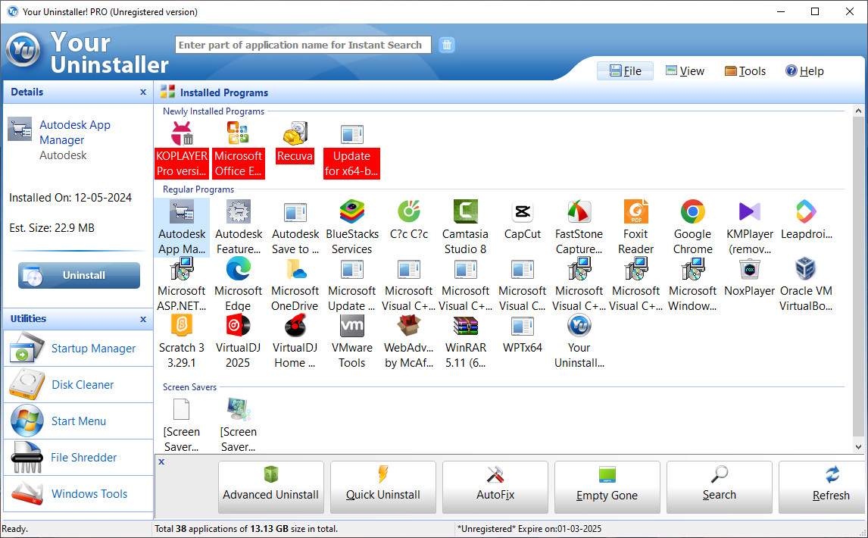Screen dimensions: 868x538
Task: Click the Instant Search input field
Action: pyautogui.click(x=302, y=45)
